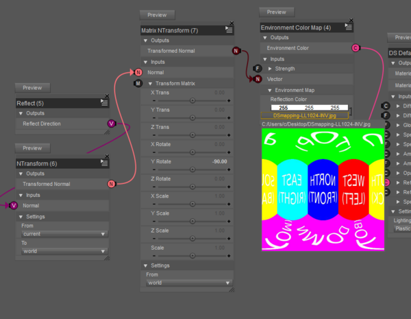
Task: Open the options menu icon on NTransform (6) brick
Action: (x=104, y=163)
